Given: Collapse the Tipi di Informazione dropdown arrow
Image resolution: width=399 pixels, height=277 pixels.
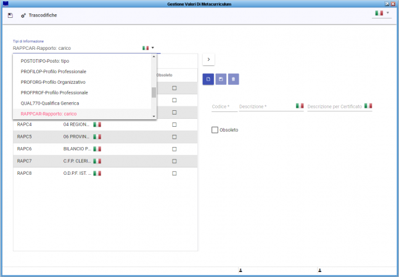Looking at the screenshot, I should (152, 47).
